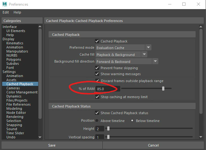This screenshot has height=150, width=206.
Task: Open the Edit menu
Action: click(6, 12)
